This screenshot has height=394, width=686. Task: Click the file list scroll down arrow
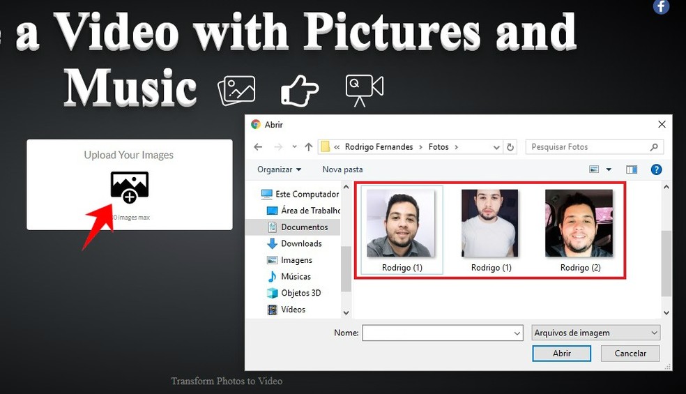point(666,312)
